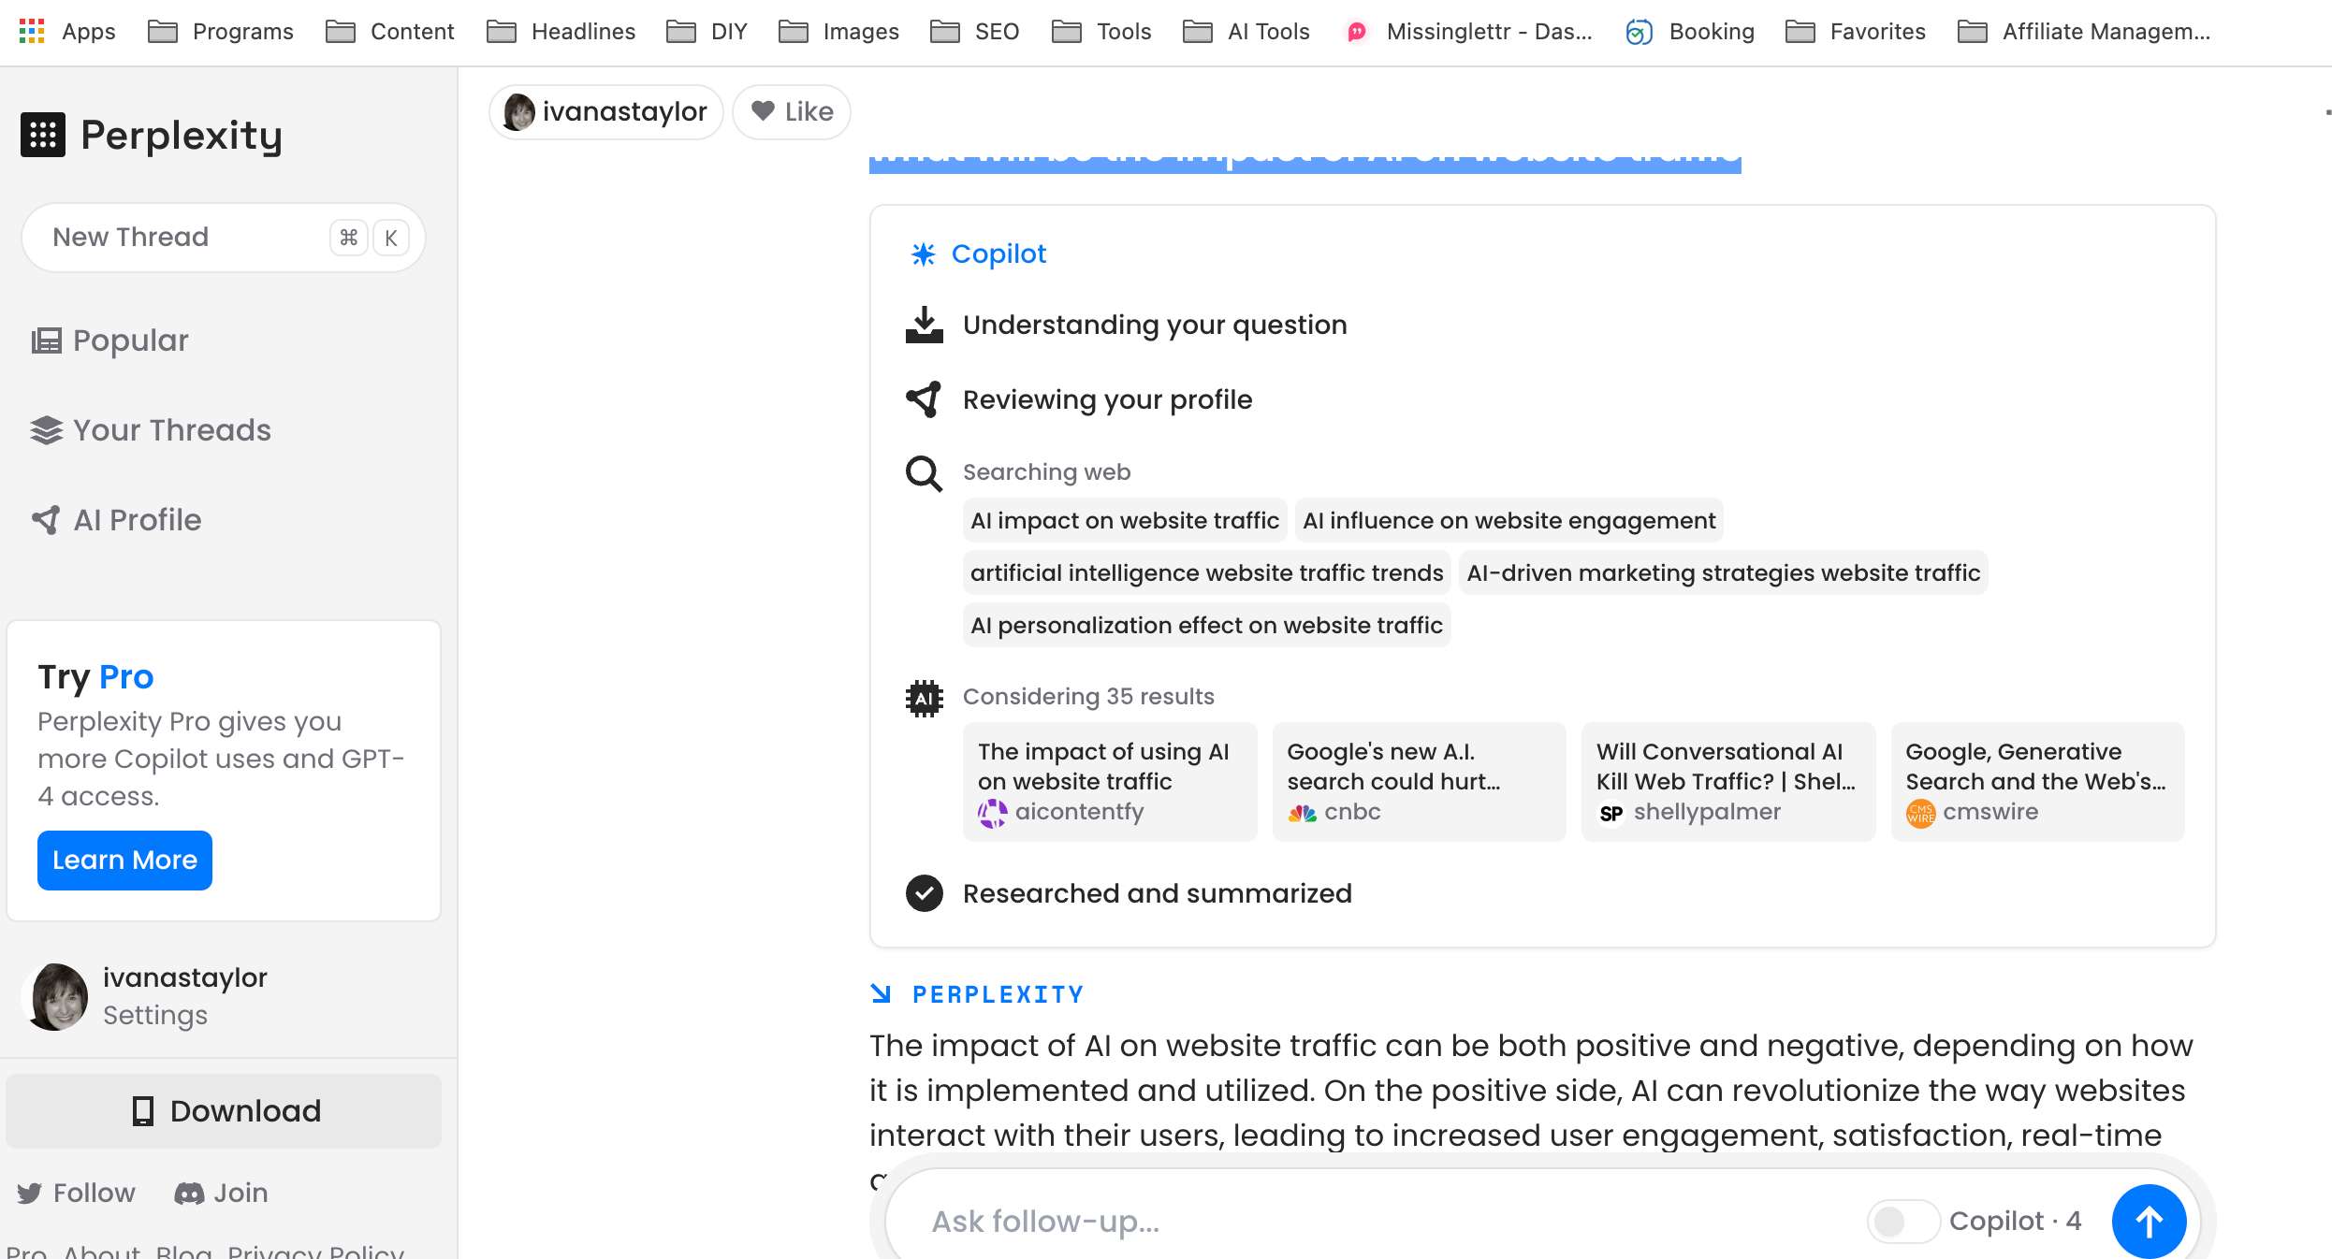Submit with the blue arrow button
This screenshot has width=2332, height=1259.
pos(2149,1221)
